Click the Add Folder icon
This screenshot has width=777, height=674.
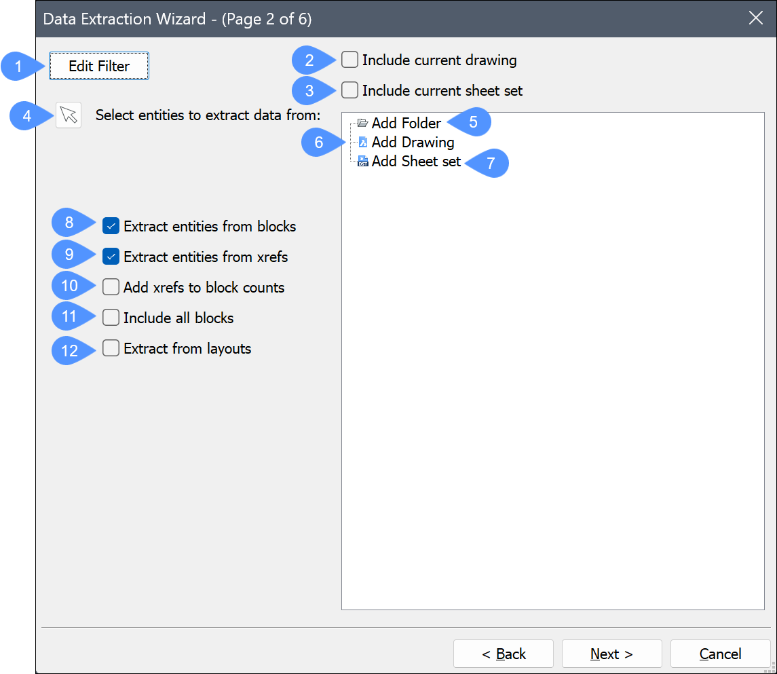coord(363,124)
